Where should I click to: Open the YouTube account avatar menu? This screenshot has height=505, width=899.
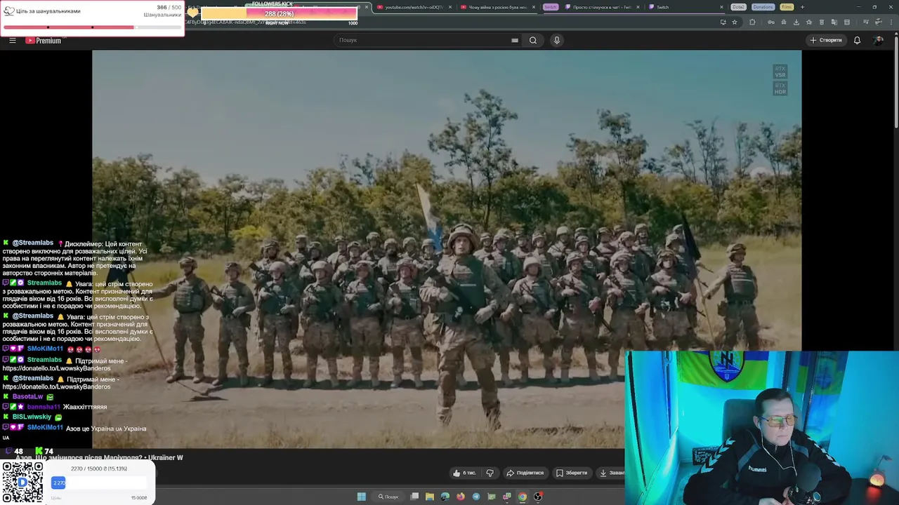[x=878, y=40]
